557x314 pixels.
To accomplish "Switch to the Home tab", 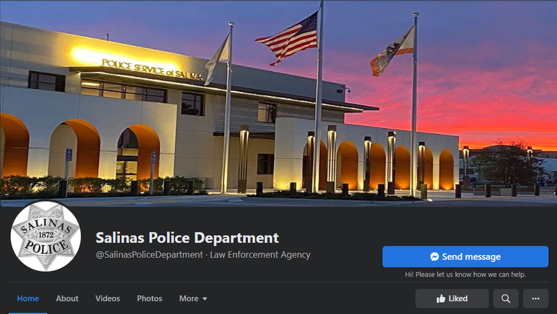I will pos(28,299).
